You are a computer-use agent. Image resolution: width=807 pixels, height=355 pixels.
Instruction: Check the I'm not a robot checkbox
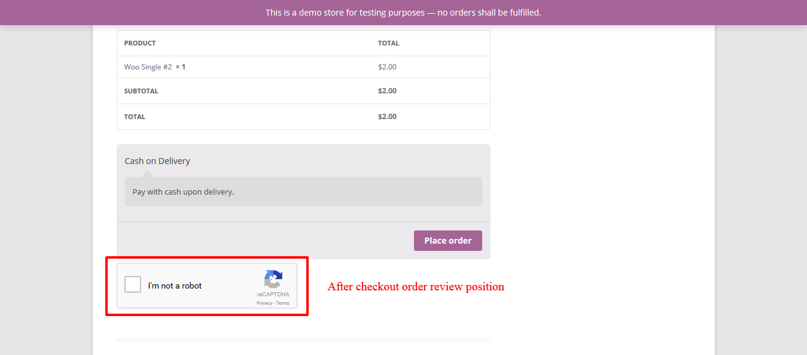pos(133,284)
